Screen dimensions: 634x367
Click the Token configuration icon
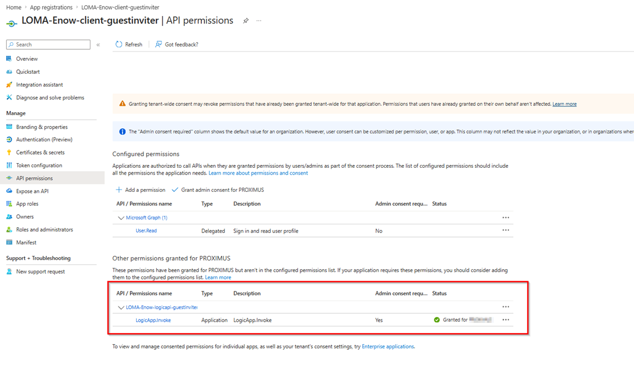pyautogui.click(x=9, y=165)
